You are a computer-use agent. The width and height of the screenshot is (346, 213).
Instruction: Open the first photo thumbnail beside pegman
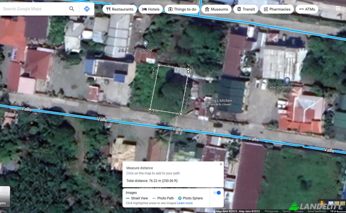pyautogui.click(x=331, y=204)
